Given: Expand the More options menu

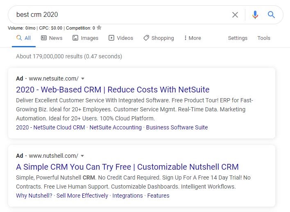Looking at the screenshot, I should click(x=193, y=38).
